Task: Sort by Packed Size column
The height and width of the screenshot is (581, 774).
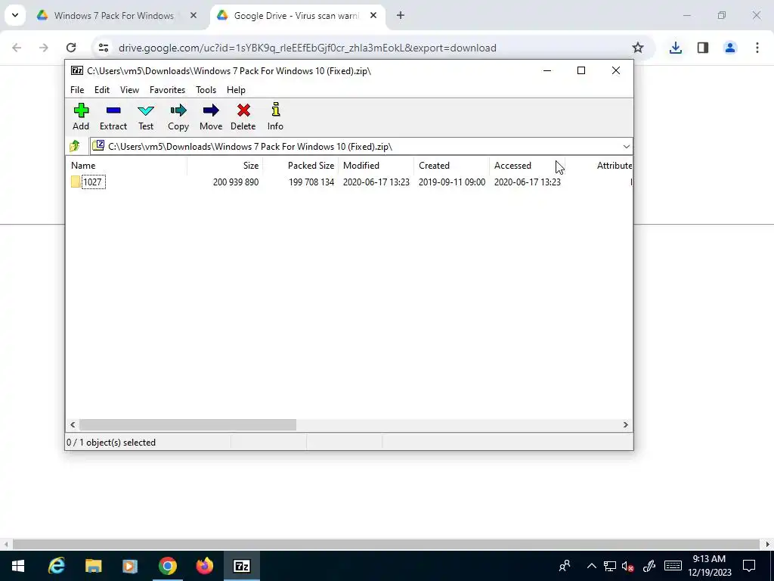Action: [300, 166]
